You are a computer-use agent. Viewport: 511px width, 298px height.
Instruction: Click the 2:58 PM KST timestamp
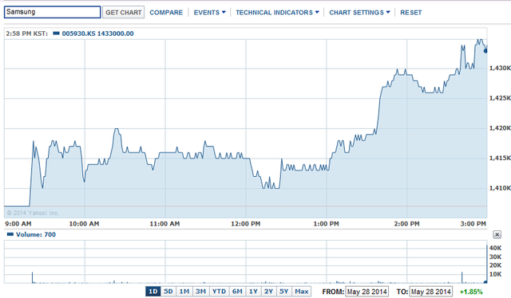(x=26, y=33)
